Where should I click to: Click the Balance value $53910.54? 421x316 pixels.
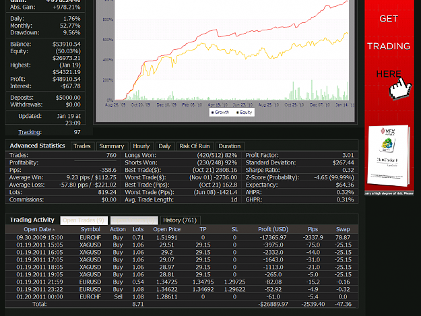pos(67,44)
